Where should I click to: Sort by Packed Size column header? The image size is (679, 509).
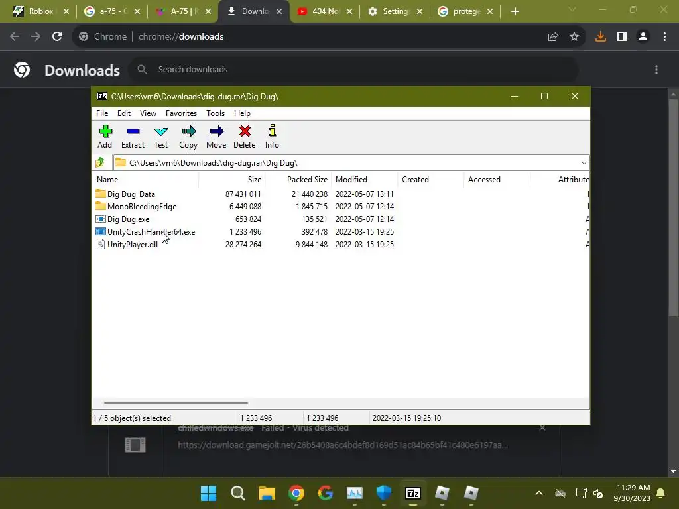(x=298, y=179)
